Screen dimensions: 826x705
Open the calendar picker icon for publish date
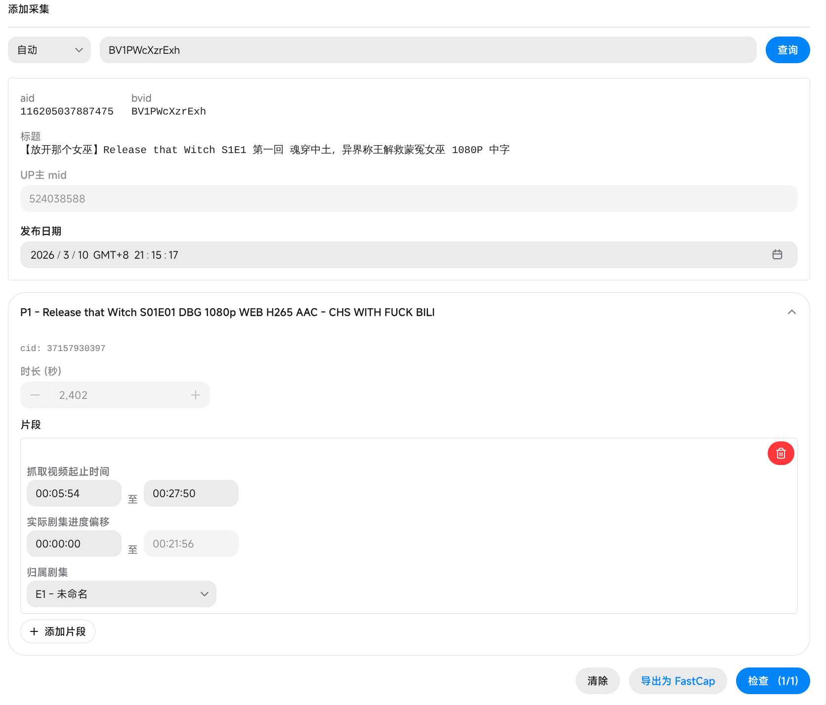(x=777, y=255)
